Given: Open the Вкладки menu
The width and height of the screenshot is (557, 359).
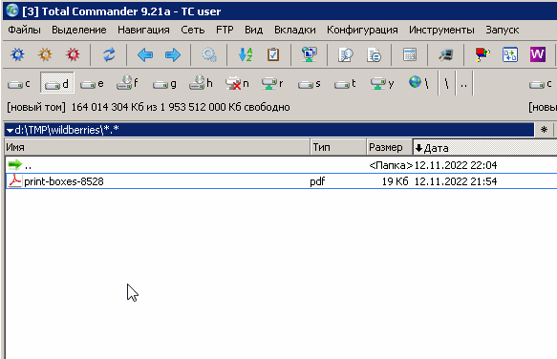Looking at the screenshot, I should click(x=295, y=30).
